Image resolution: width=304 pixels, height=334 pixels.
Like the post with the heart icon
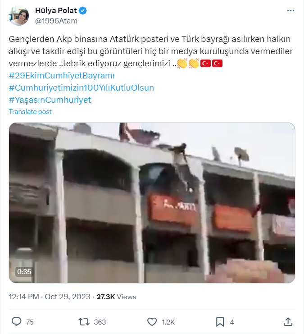click(152, 322)
